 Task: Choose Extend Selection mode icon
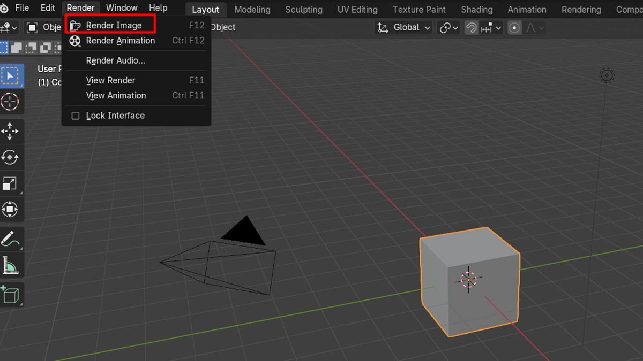tap(17, 48)
